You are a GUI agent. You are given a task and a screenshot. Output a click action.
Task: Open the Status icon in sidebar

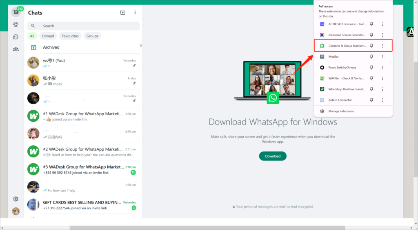pos(16,24)
